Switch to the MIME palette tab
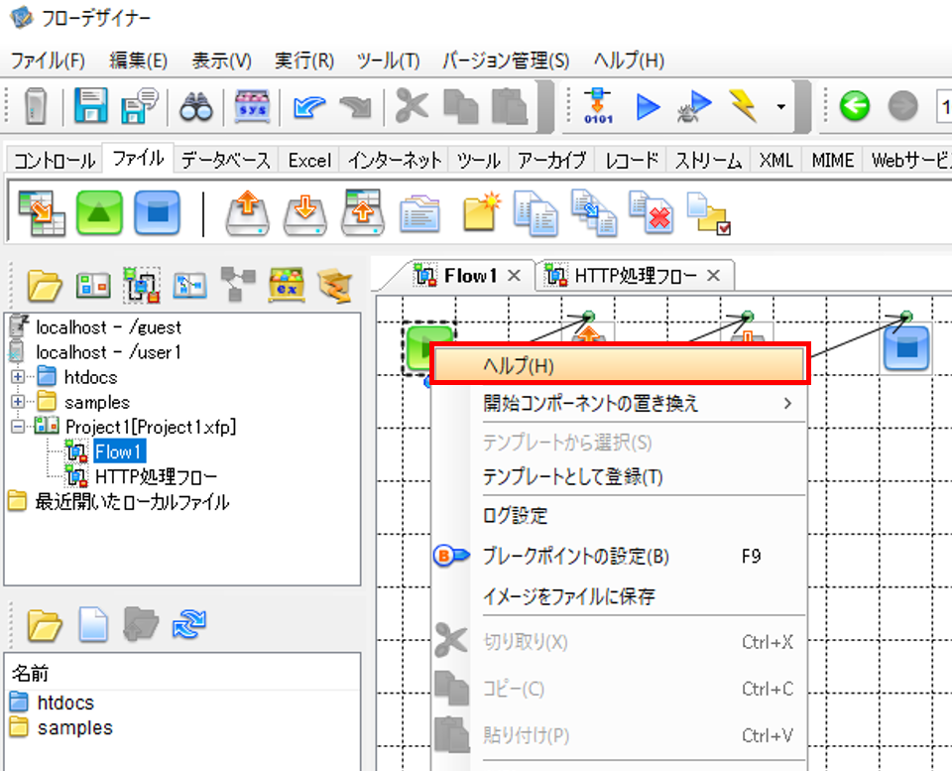Screen dimensions: 952x771 [x=833, y=161]
